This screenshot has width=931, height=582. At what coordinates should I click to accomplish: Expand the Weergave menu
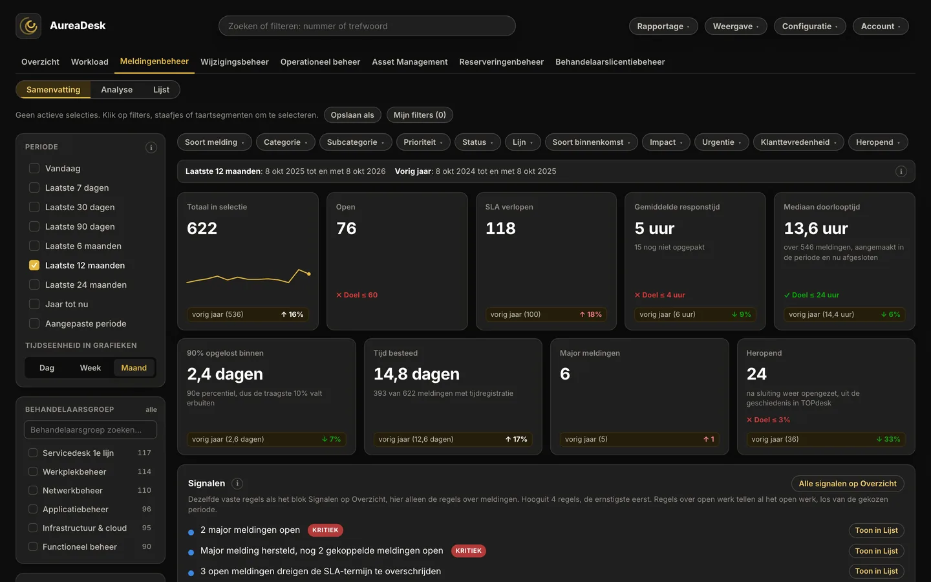736,26
